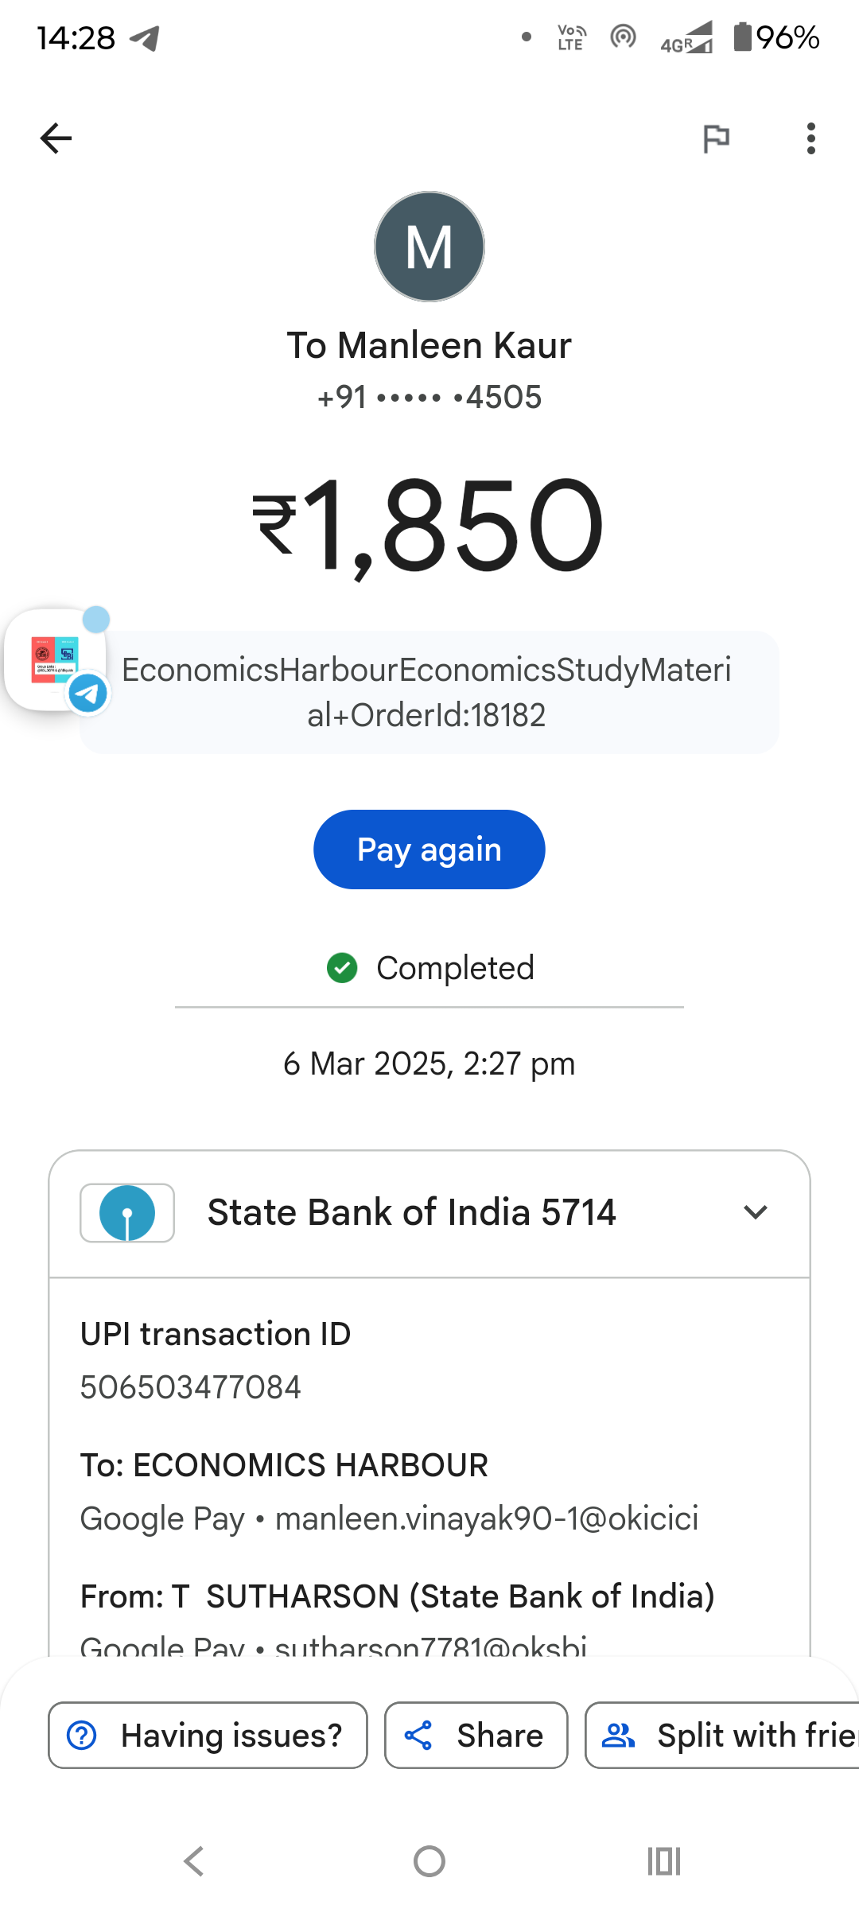The image size is (859, 1909).
Task: Tap the manleen.vinayak90-1@okicici UPI address
Action: (x=487, y=1518)
